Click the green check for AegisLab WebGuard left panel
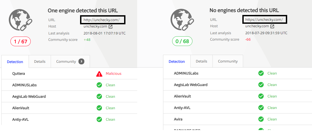312x137 pixels. click(99, 97)
